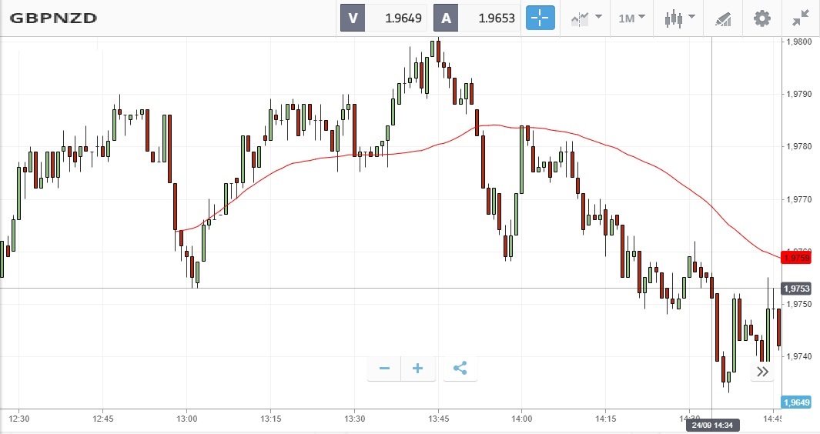Open the drawing tools icon
The image size is (820, 434).
click(x=723, y=18)
